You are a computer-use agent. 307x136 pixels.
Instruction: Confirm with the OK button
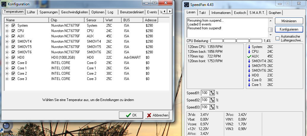[131, 115]
